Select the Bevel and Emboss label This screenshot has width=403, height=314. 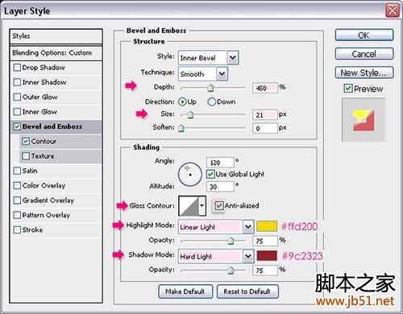tap(52, 126)
